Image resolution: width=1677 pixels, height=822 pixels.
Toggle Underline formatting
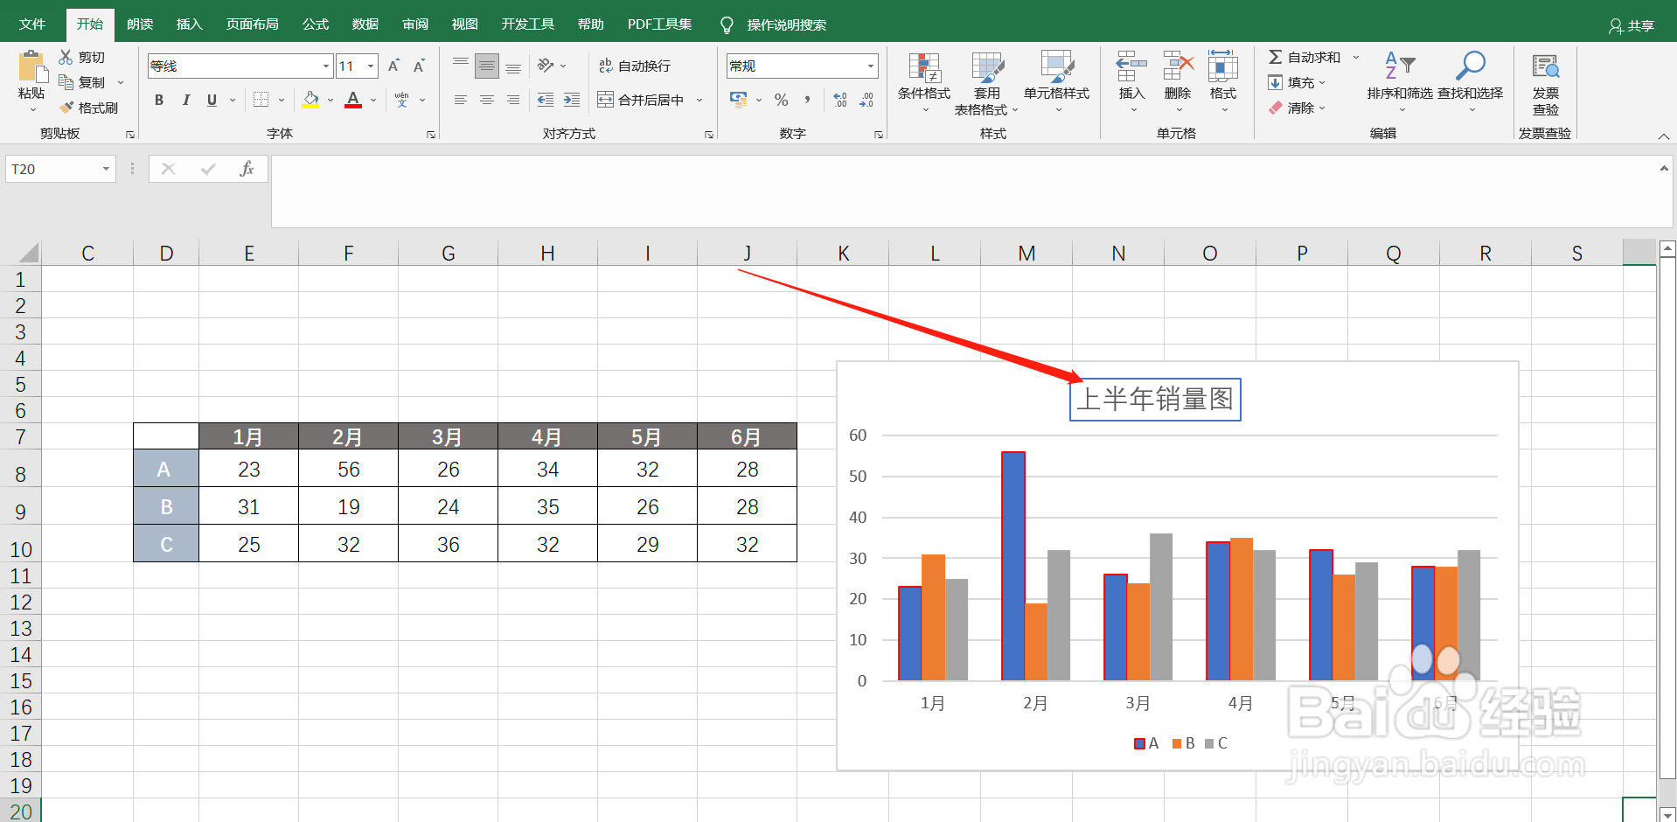[212, 100]
